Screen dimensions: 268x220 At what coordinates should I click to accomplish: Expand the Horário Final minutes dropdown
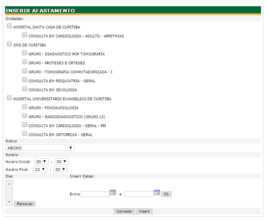60,169
